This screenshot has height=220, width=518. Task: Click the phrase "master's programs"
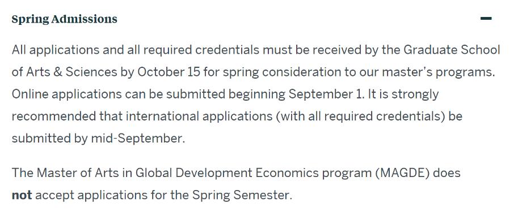coord(439,72)
